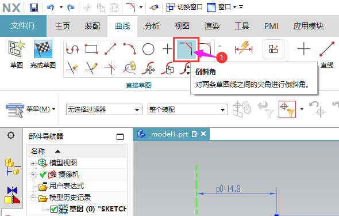
Task: Select the Quick Trim tool
Action: [x=72, y=68]
